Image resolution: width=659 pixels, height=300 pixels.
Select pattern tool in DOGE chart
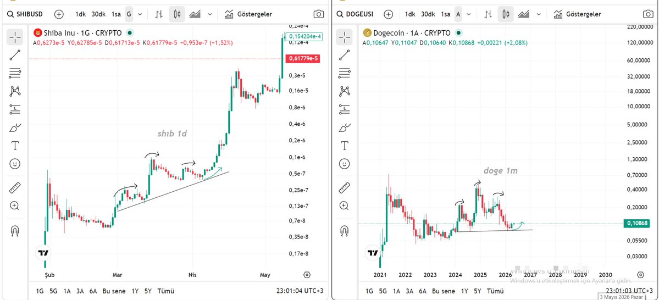click(x=345, y=91)
